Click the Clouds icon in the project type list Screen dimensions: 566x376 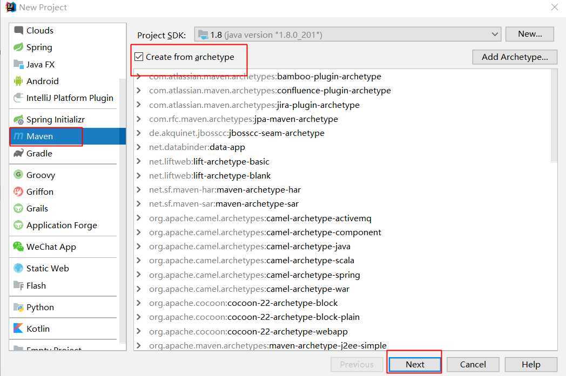coord(18,30)
